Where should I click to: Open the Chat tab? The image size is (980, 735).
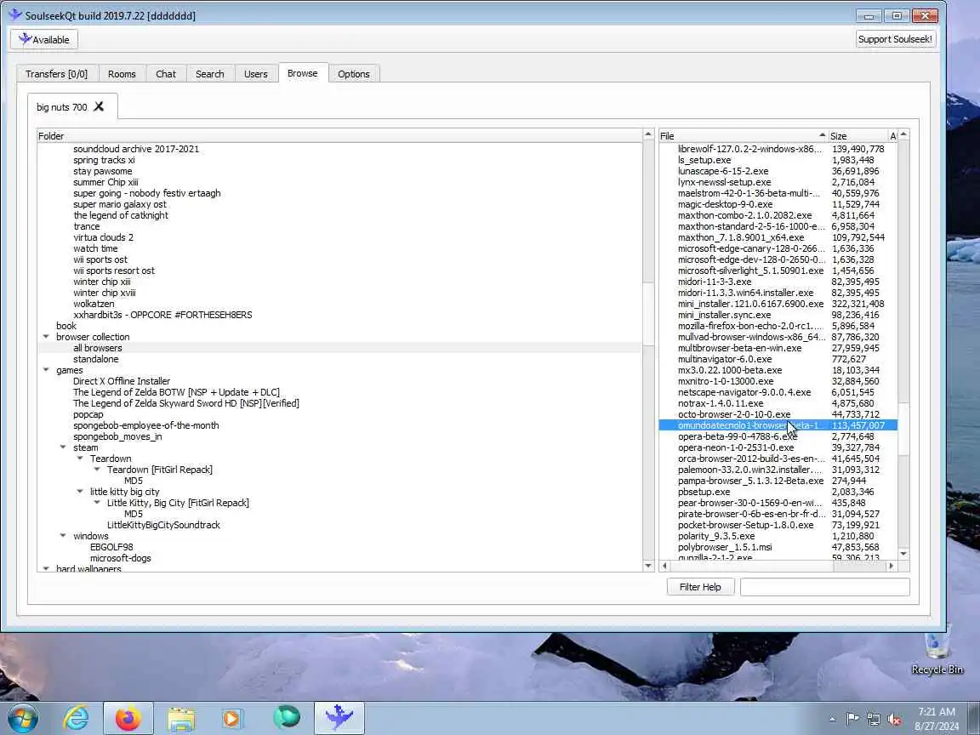[x=166, y=74]
